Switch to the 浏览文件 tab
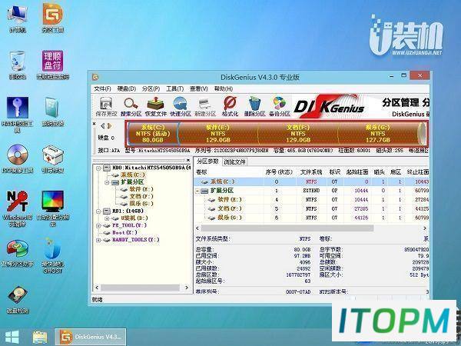461x346 pixels. [x=234, y=161]
